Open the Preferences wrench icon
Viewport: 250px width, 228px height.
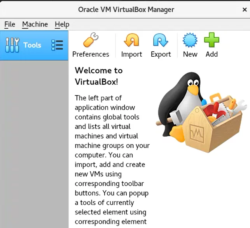coord(91,40)
